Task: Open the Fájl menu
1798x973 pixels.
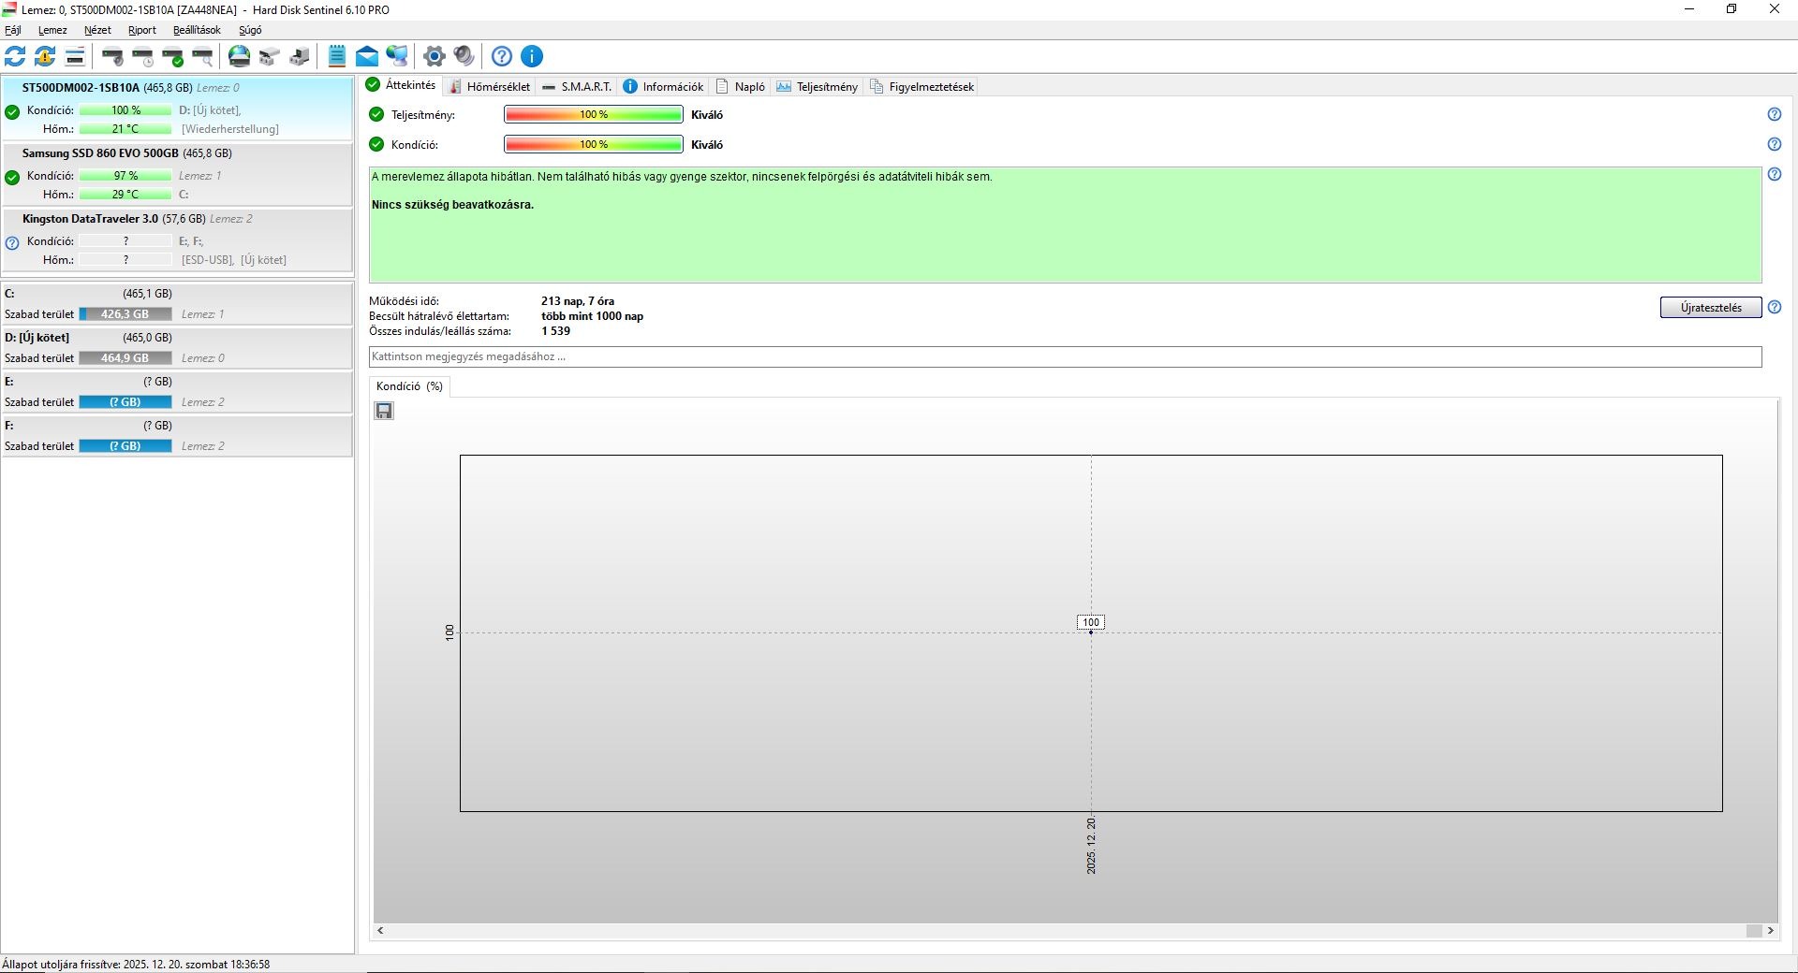Action: pyautogui.click(x=13, y=30)
